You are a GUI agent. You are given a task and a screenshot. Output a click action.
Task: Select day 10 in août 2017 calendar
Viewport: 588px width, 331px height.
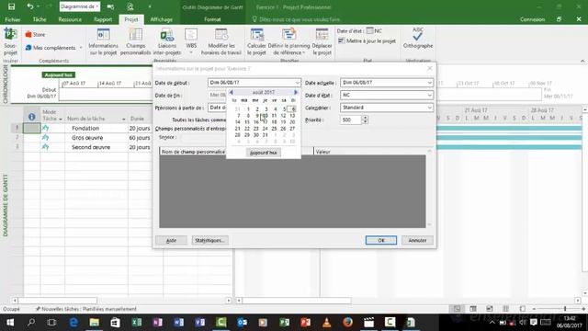[266, 116]
